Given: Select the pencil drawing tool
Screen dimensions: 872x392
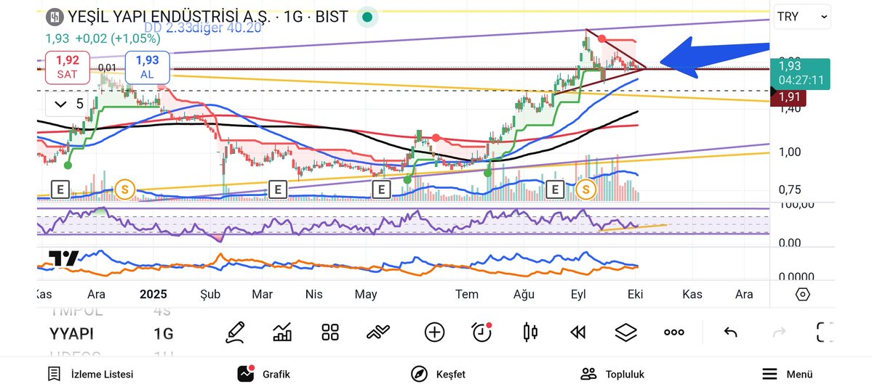Looking at the screenshot, I should [x=235, y=332].
